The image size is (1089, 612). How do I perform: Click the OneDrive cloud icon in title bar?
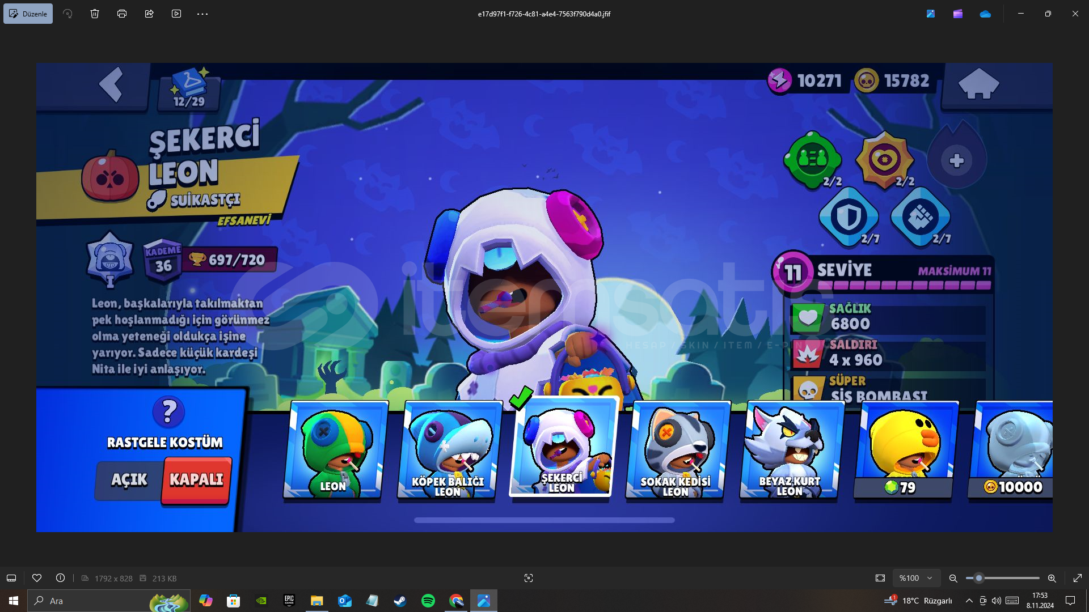[985, 14]
